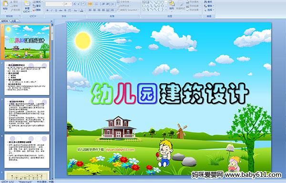
Task: Select slide 2 thumbnail in the pane
Action: pos(27,78)
